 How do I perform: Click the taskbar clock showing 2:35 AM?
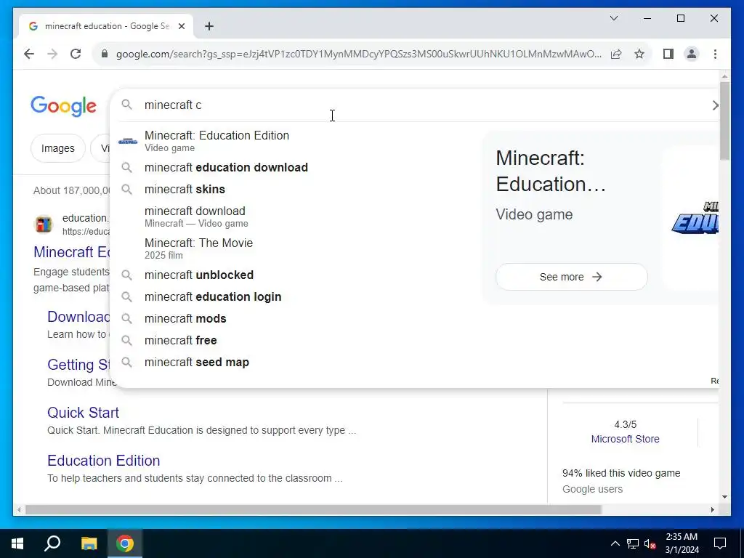682,543
